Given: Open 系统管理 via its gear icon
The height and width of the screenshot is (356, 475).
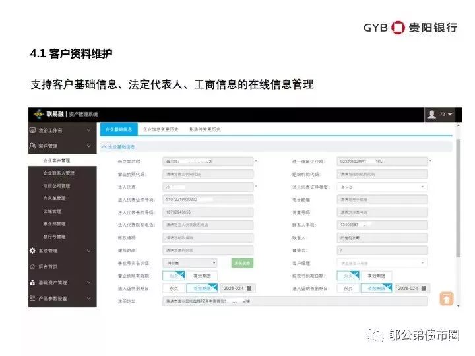Looking at the screenshot, I should tap(32, 251).
